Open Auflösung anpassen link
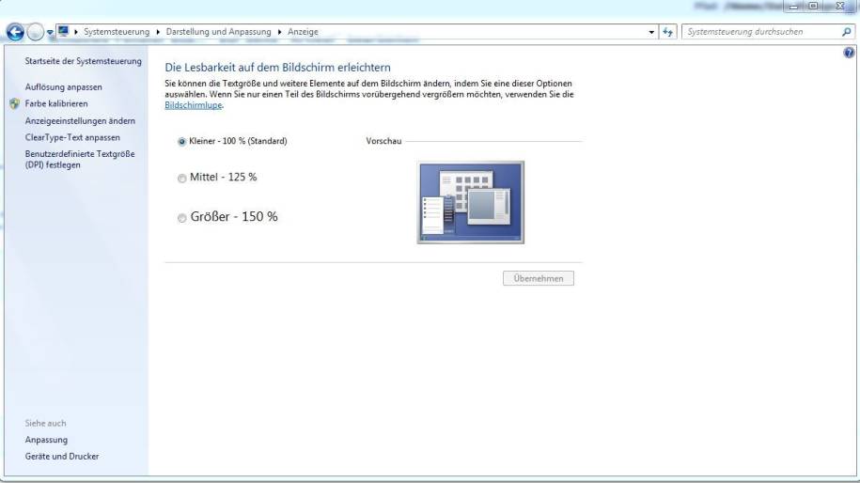This screenshot has width=860, height=483. (63, 86)
